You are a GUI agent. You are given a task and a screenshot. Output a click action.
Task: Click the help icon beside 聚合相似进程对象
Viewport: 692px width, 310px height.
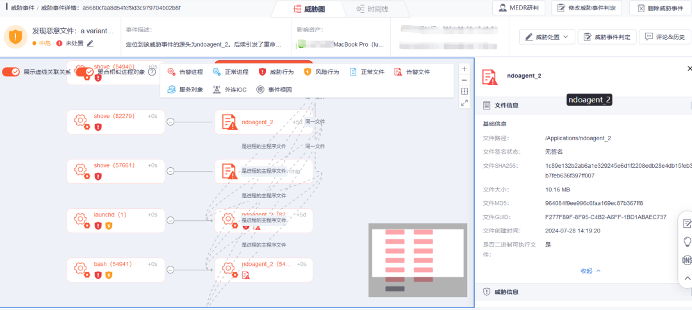[152, 72]
